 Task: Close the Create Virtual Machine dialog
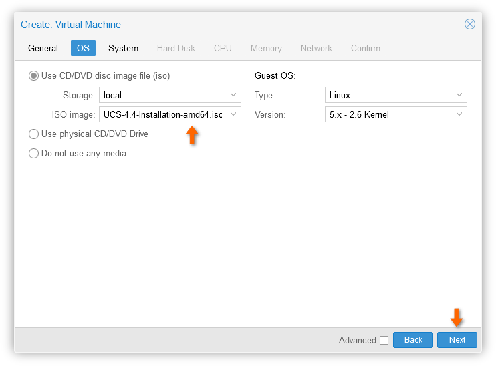click(x=470, y=24)
